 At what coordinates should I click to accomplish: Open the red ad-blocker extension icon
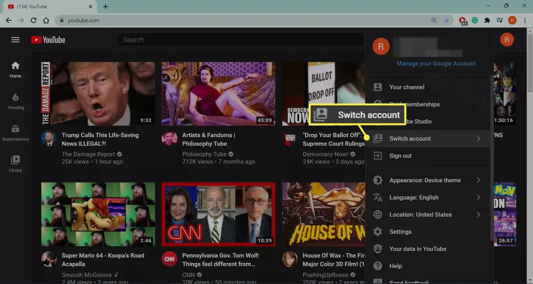click(x=463, y=21)
